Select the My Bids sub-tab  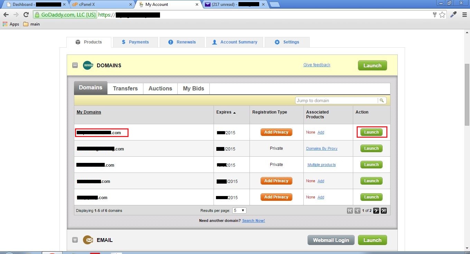point(194,88)
